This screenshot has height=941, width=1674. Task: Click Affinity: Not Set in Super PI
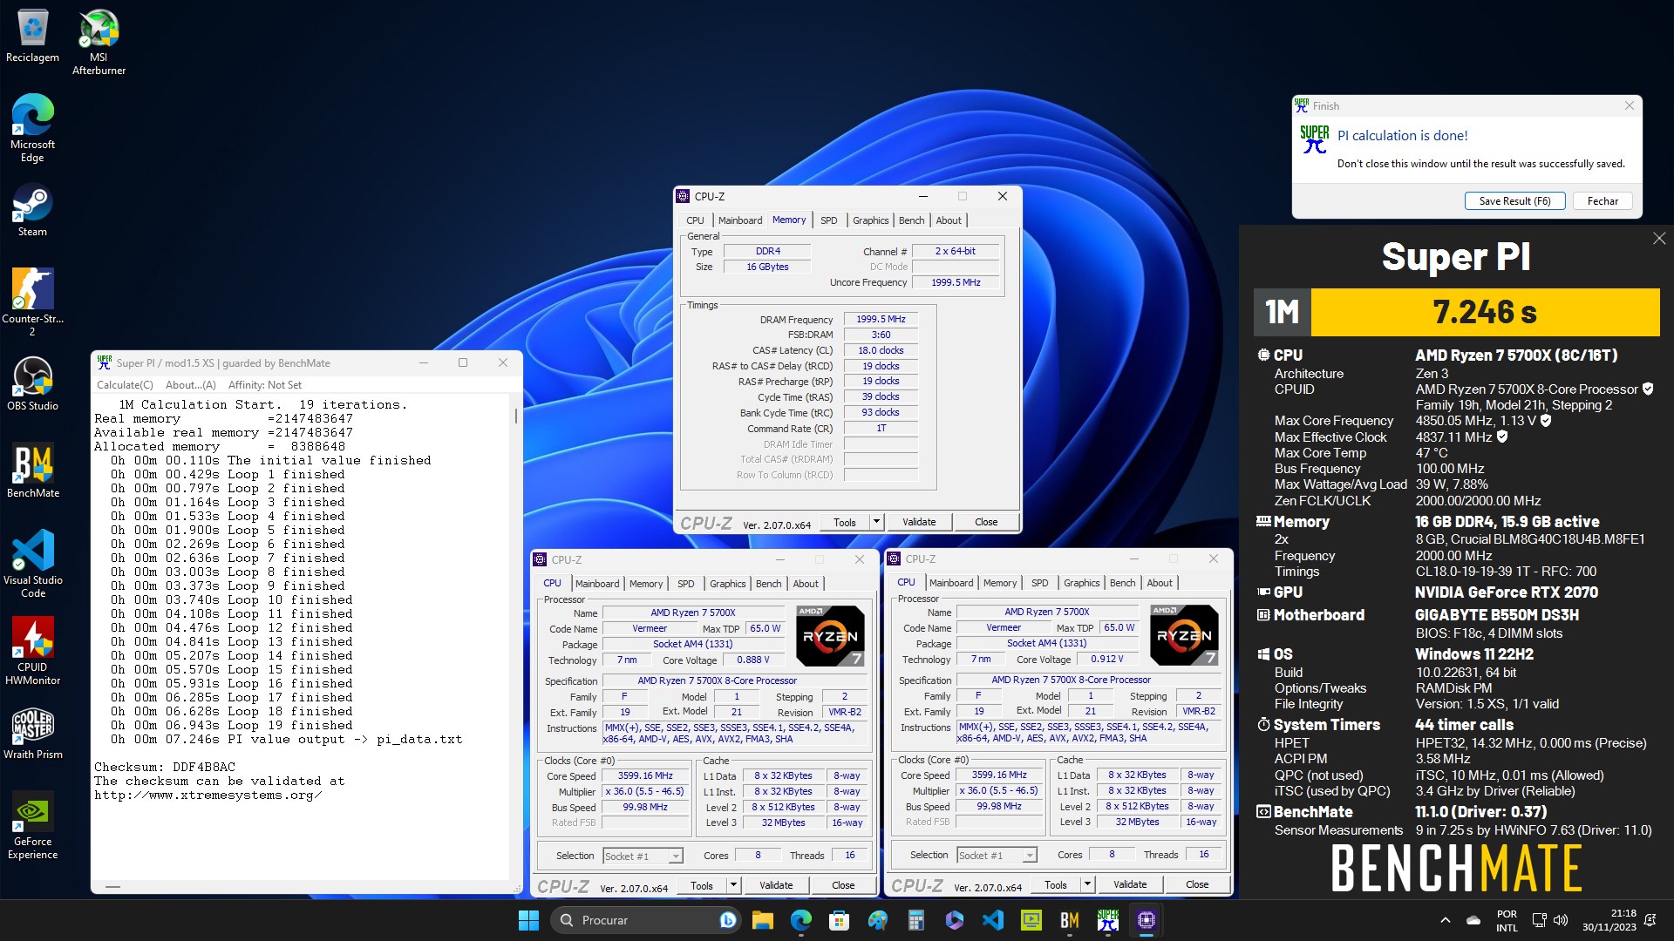coord(265,385)
